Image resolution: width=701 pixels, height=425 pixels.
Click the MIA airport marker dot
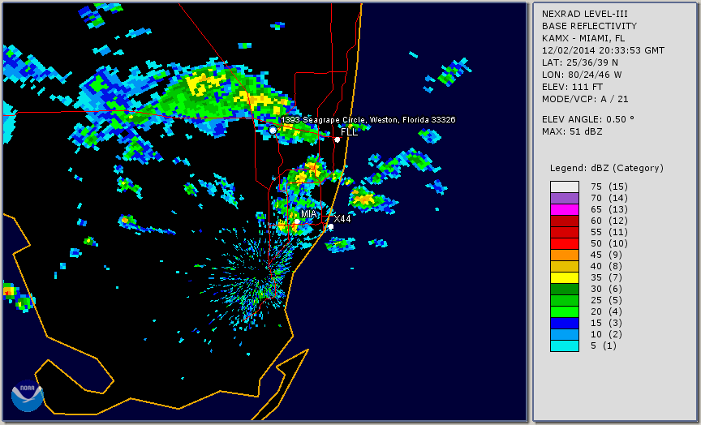pyautogui.click(x=297, y=221)
